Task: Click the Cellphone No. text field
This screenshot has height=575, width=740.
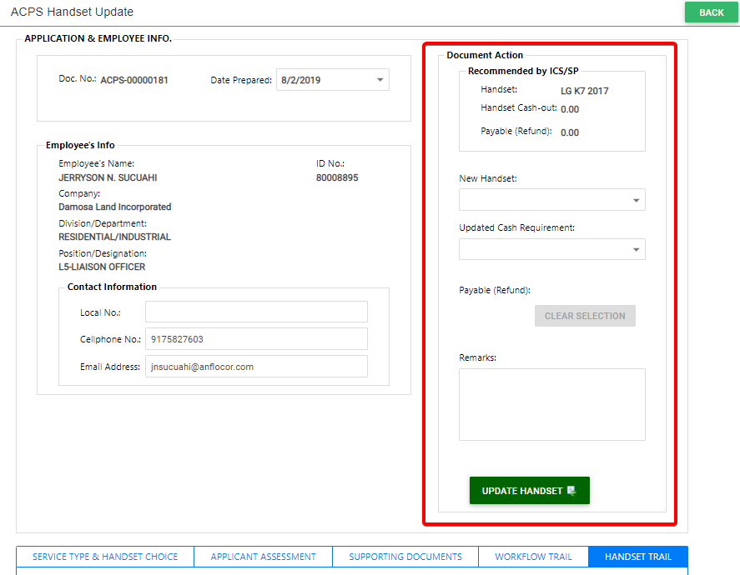Action: pos(256,339)
